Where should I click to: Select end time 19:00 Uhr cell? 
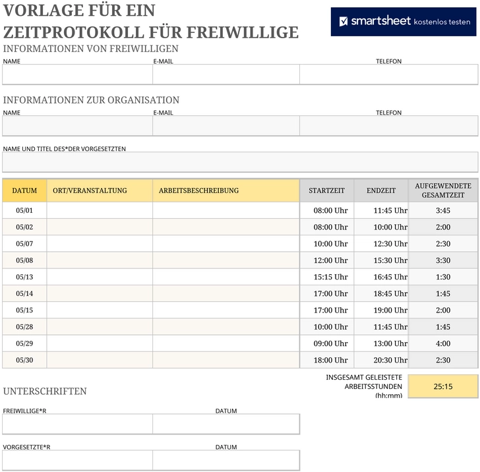tap(381, 310)
